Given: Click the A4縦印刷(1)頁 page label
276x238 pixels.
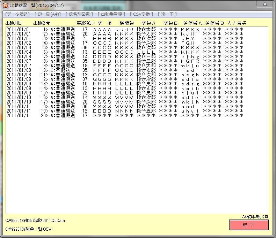Looking at the screenshot, I should pos(255,216).
